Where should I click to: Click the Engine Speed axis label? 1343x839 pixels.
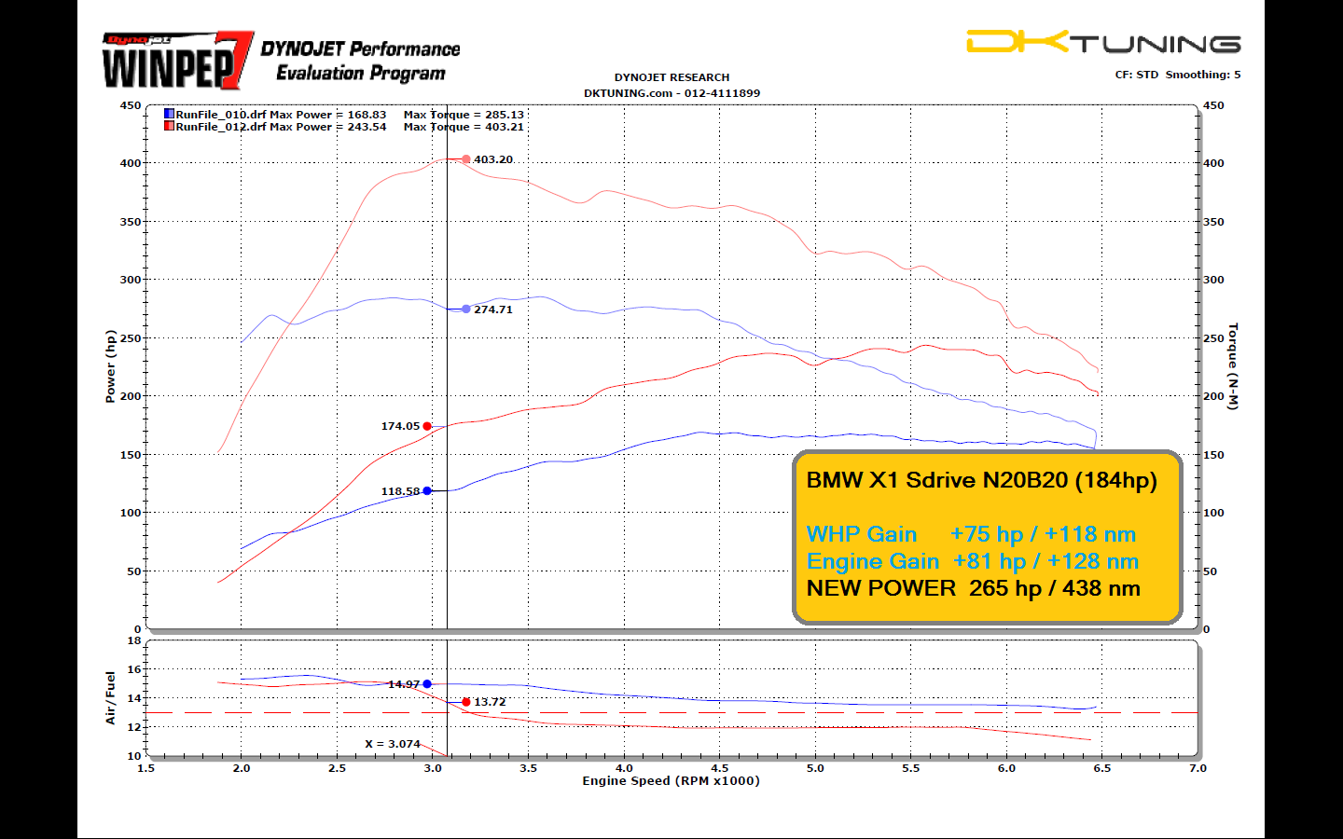click(671, 781)
